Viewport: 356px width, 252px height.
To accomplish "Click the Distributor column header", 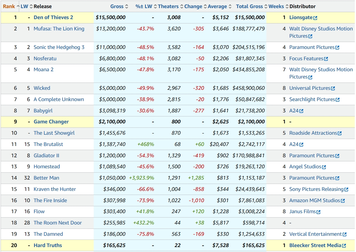I will point(303,6).
